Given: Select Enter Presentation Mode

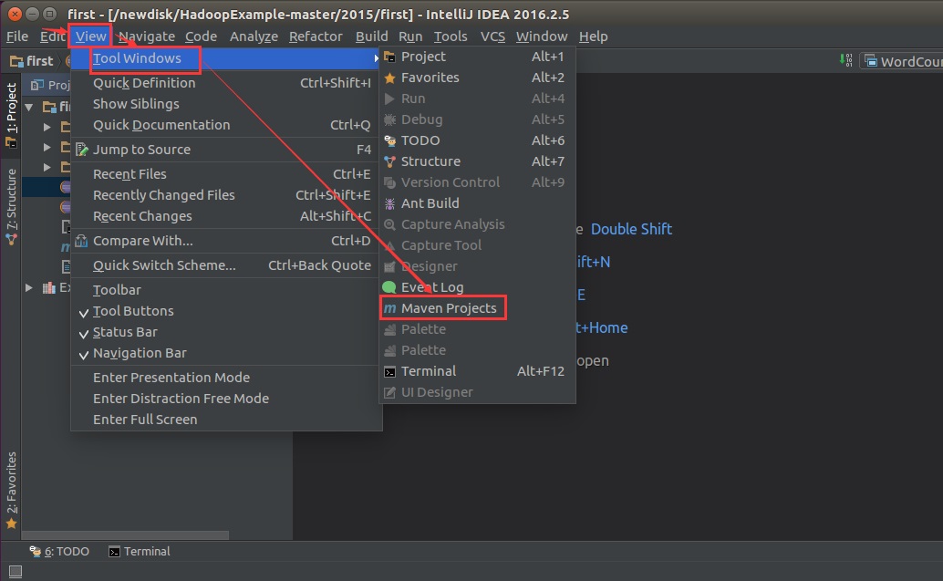Looking at the screenshot, I should [x=171, y=378].
